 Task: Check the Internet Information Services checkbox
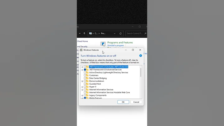(85, 90)
